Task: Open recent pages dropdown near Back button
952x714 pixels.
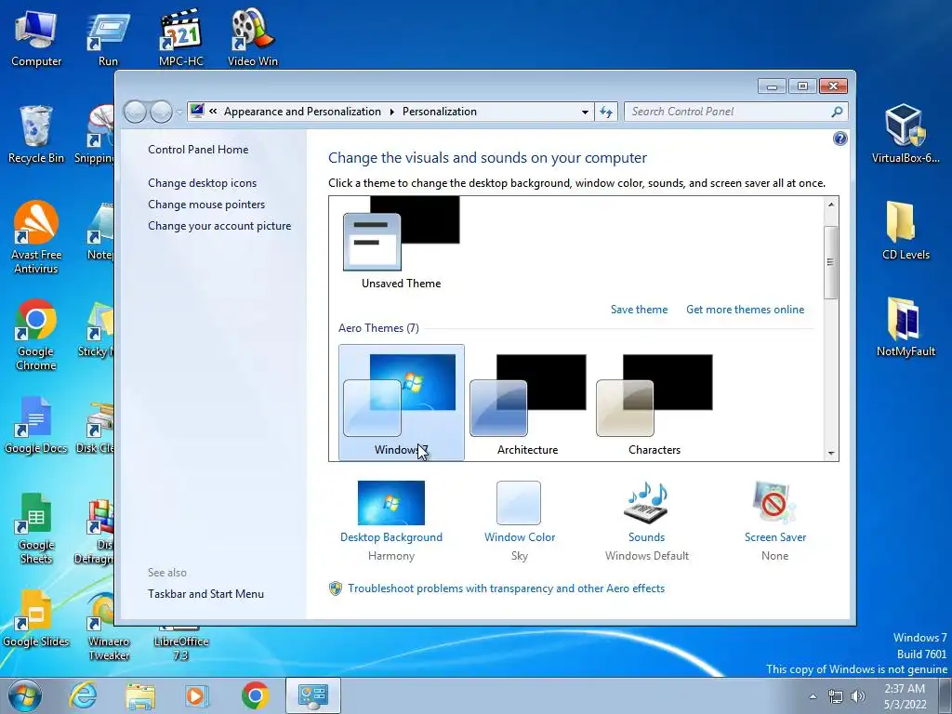Action: [179, 112]
